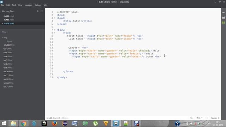226x127 pixels.
Task: Open the Extension Manager icon
Action: [x=224, y=18]
